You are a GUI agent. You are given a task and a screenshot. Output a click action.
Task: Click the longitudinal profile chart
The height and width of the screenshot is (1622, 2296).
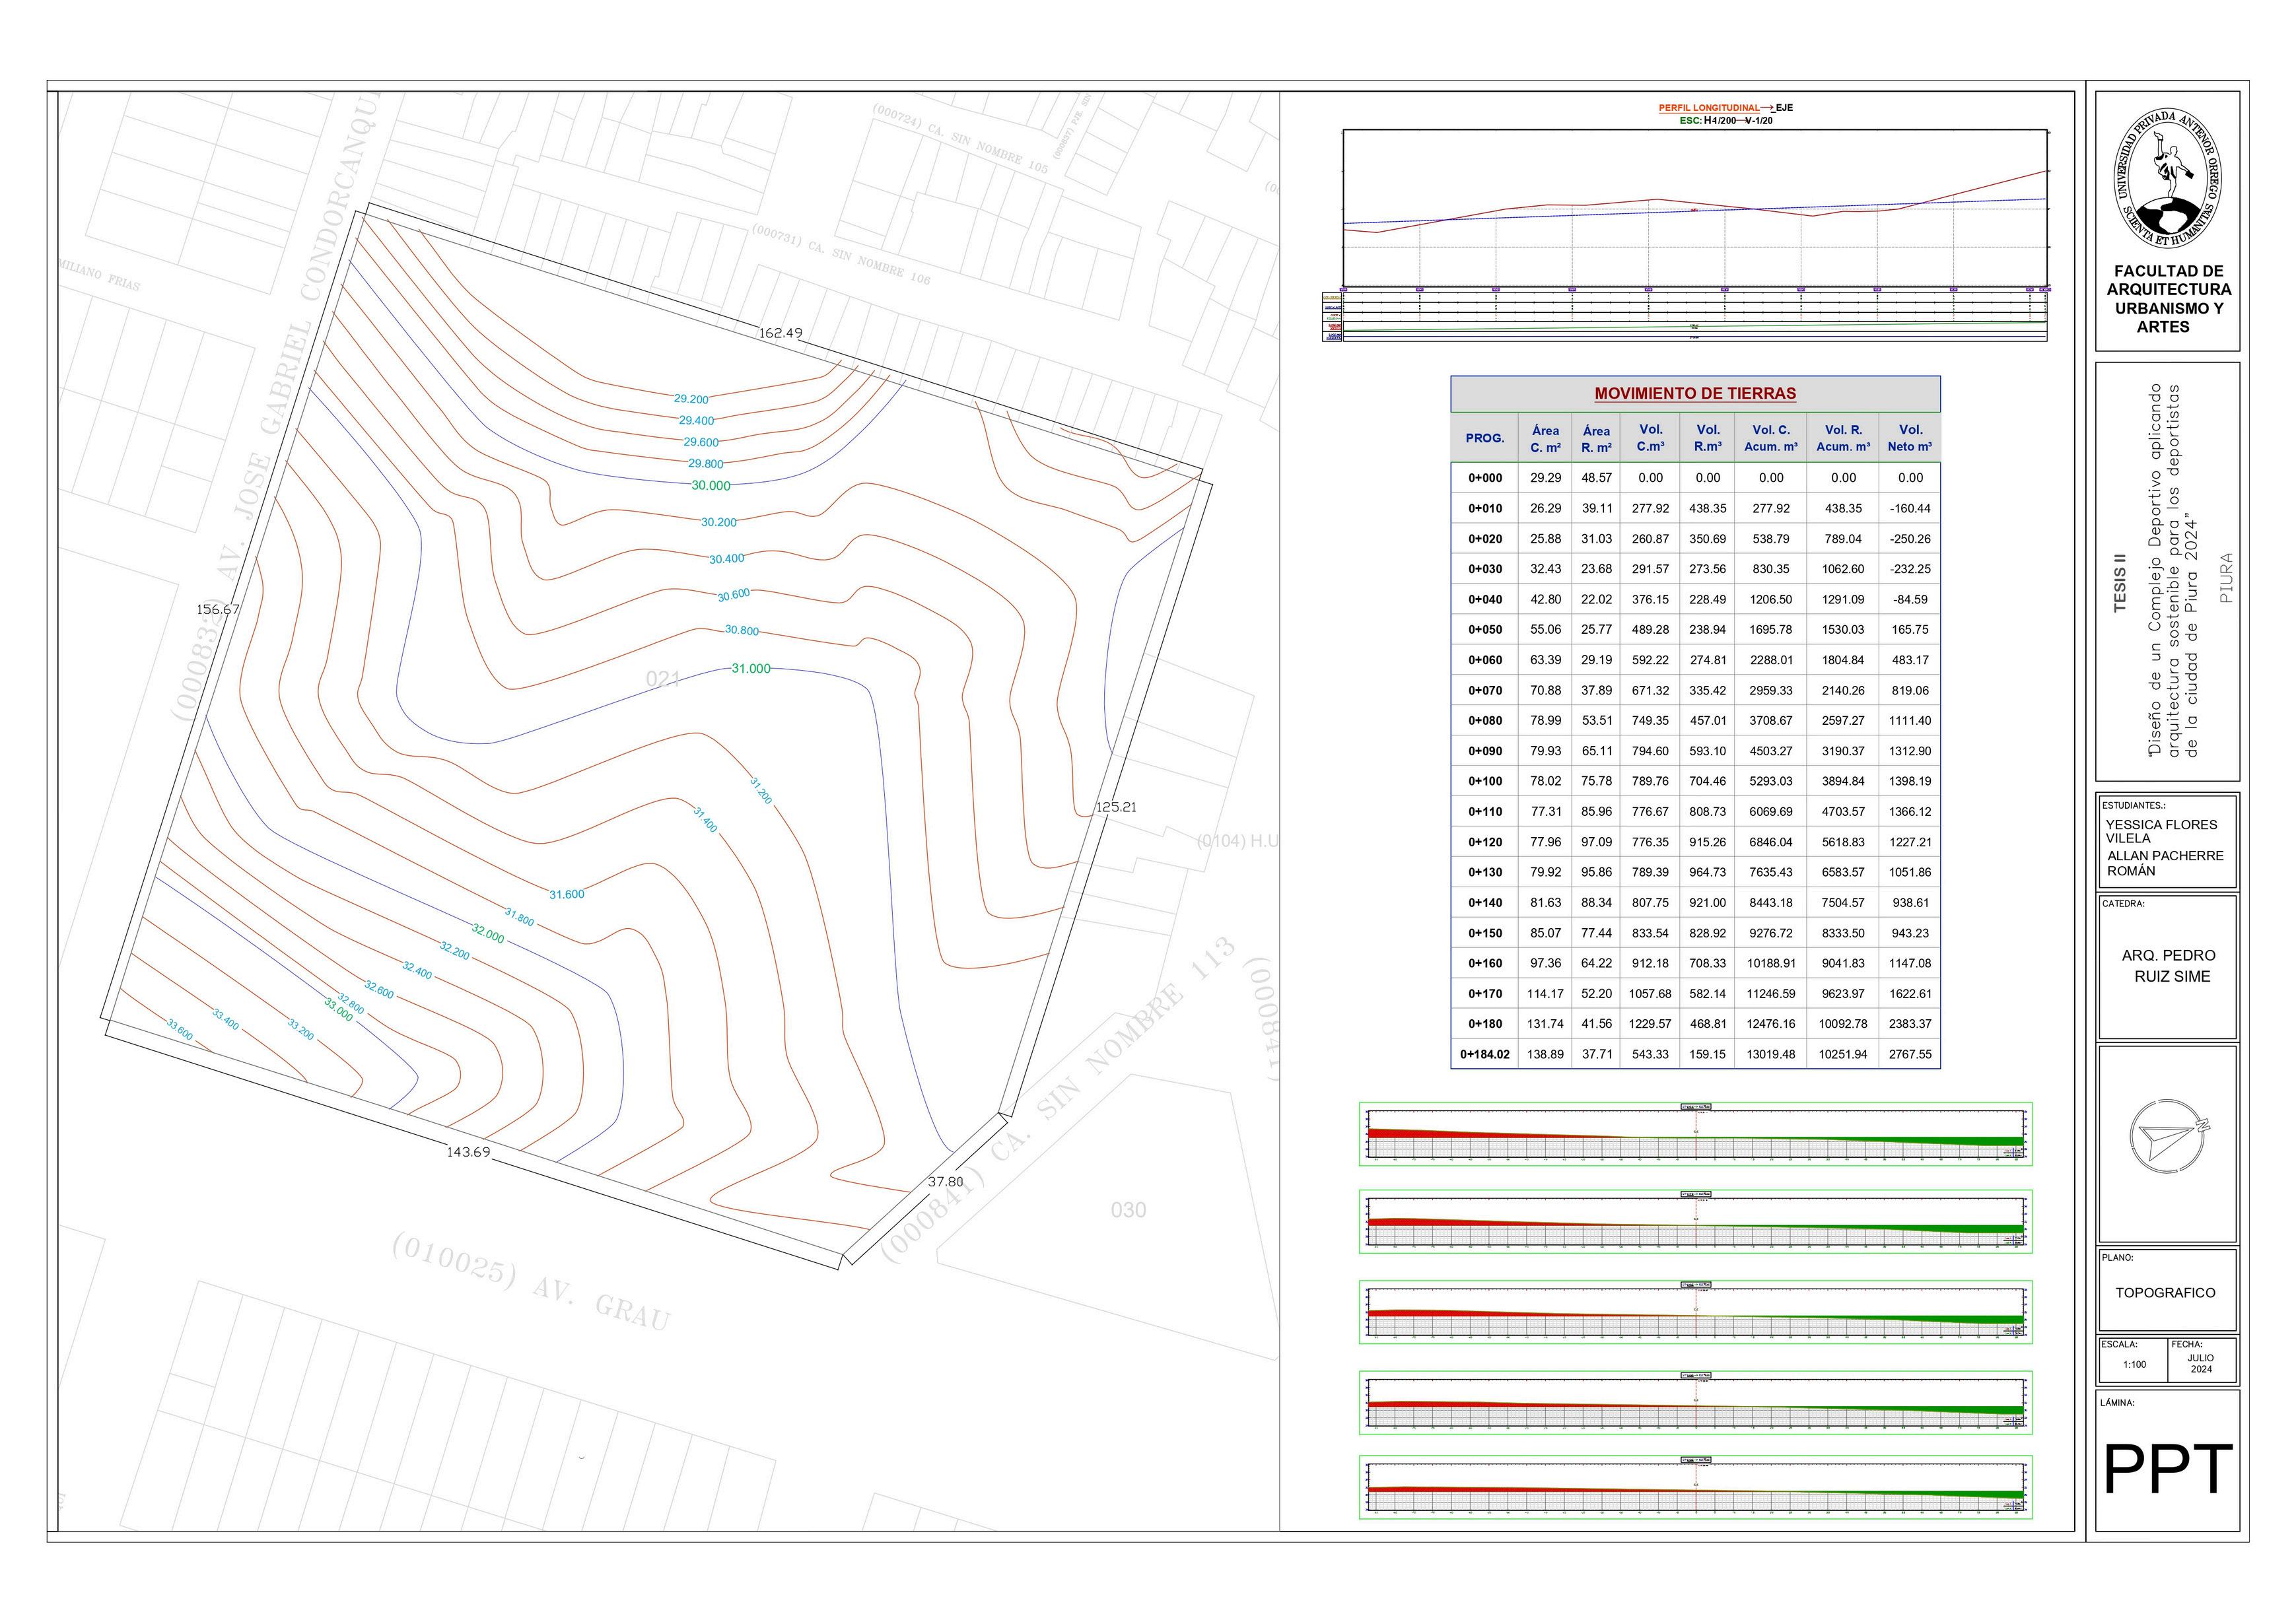coord(1694,208)
